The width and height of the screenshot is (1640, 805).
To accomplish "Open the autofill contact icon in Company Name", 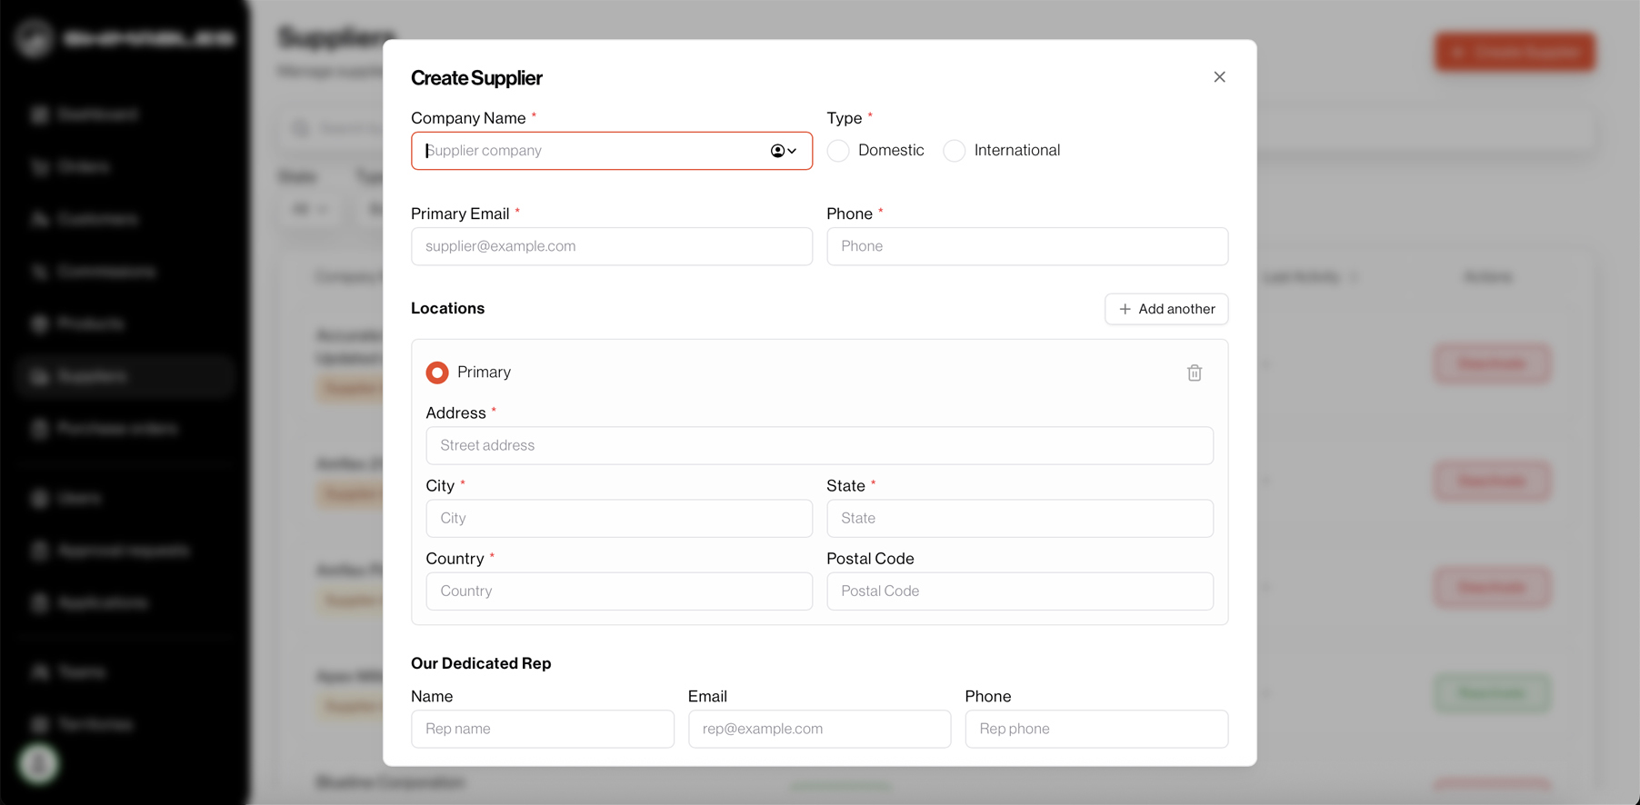I will pyautogui.click(x=784, y=151).
